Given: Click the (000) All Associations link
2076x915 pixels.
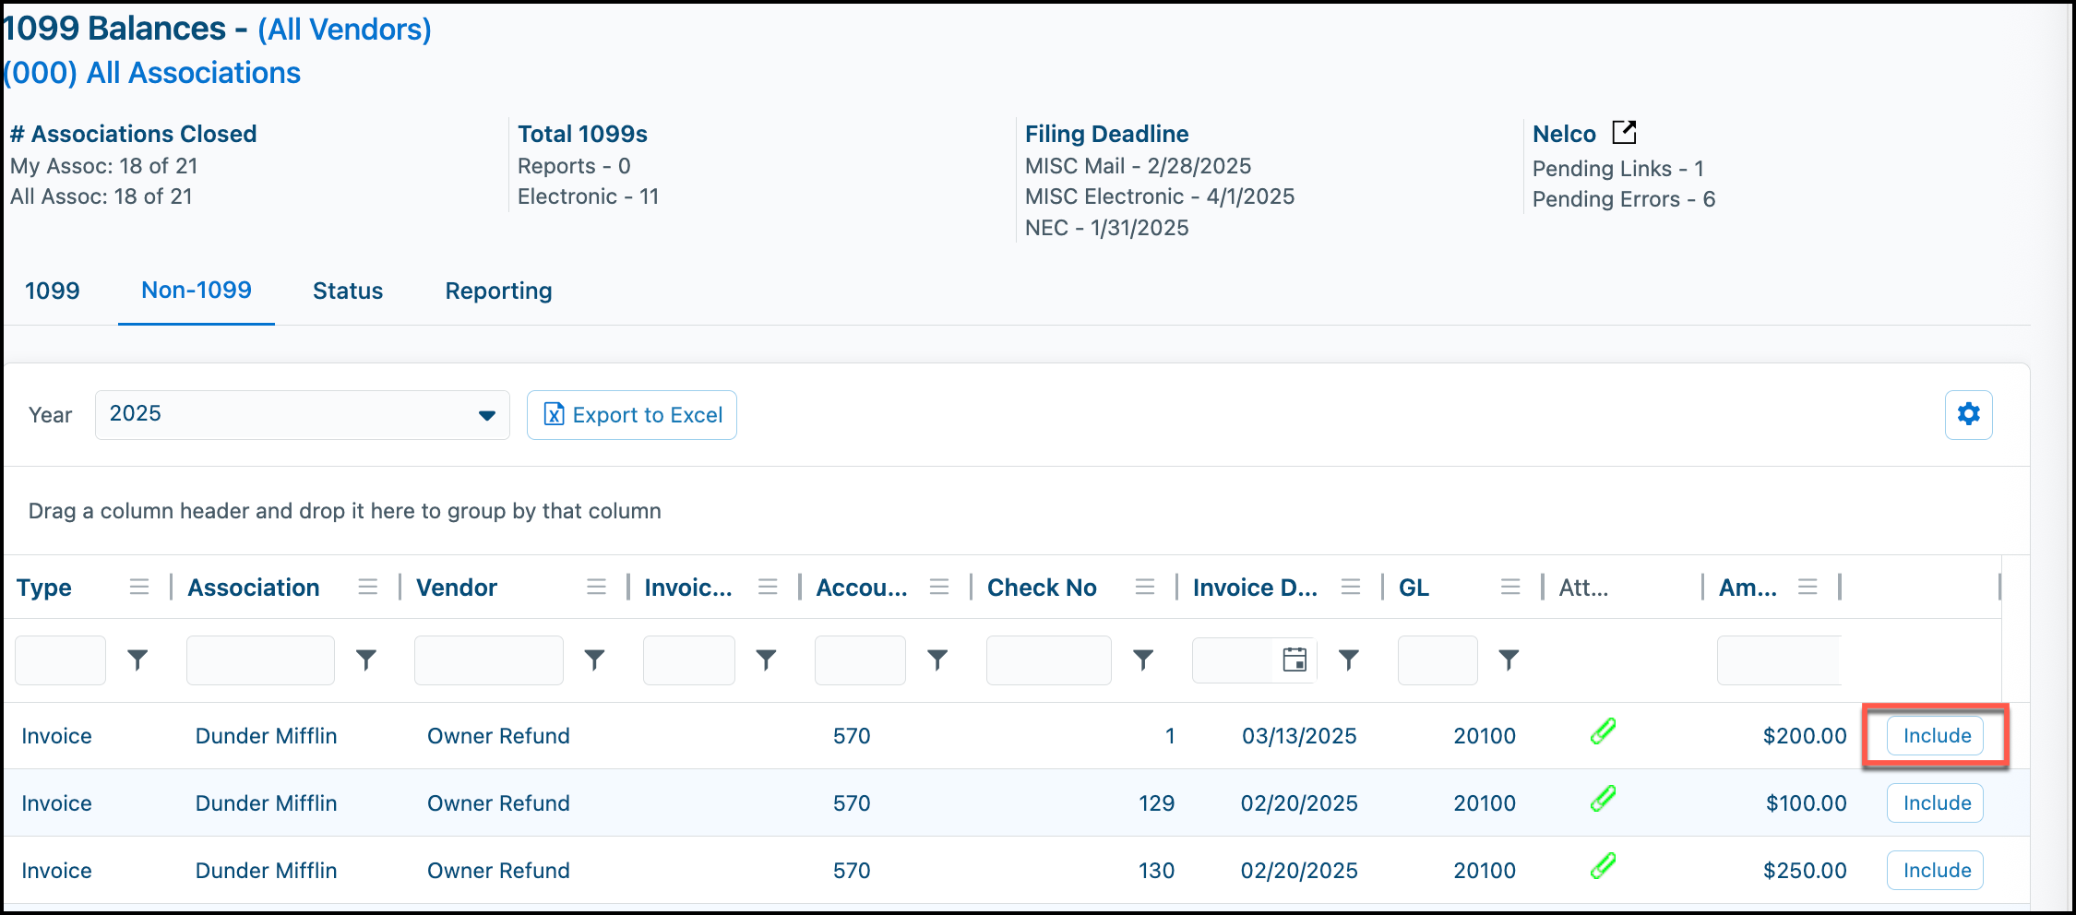Looking at the screenshot, I should pos(152,73).
